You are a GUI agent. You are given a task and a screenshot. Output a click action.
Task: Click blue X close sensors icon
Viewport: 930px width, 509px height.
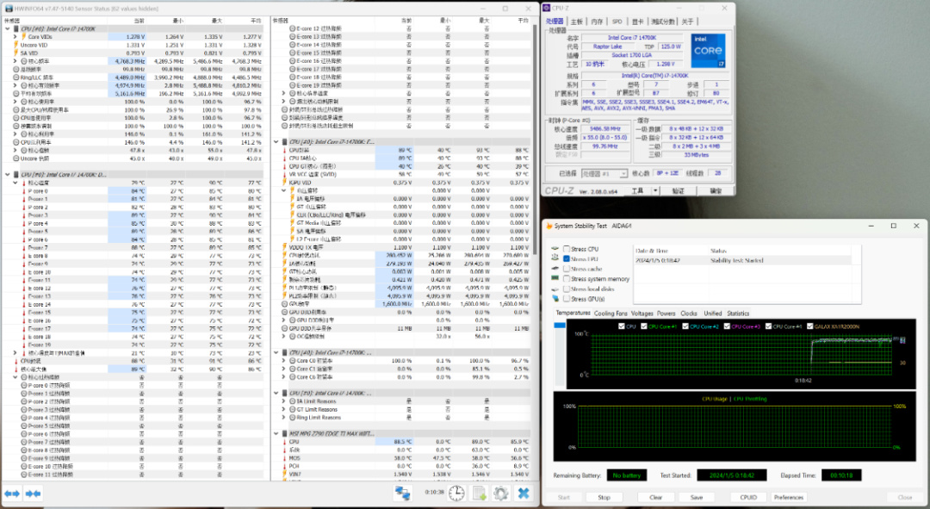[523, 493]
